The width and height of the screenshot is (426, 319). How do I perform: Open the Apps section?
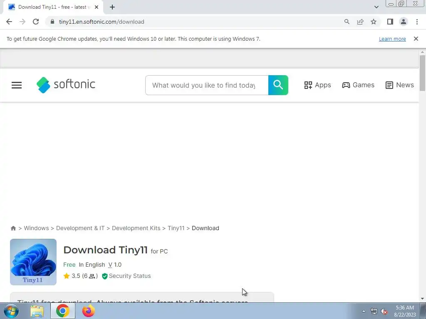point(317,85)
